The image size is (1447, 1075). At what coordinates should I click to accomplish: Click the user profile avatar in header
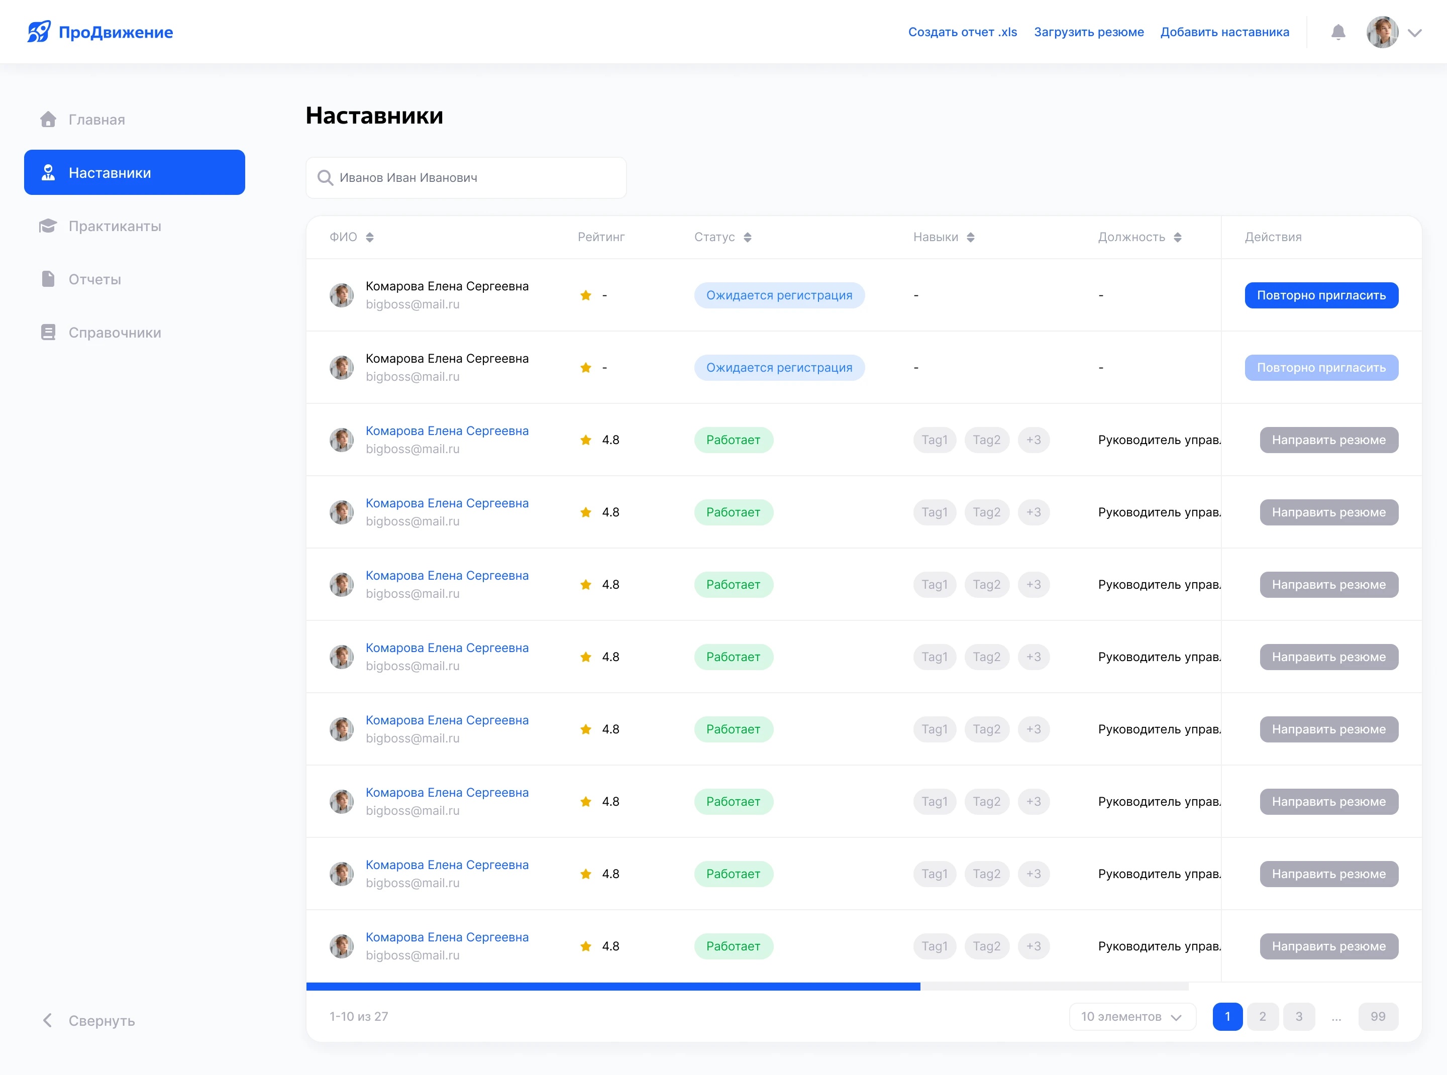pos(1382,32)
